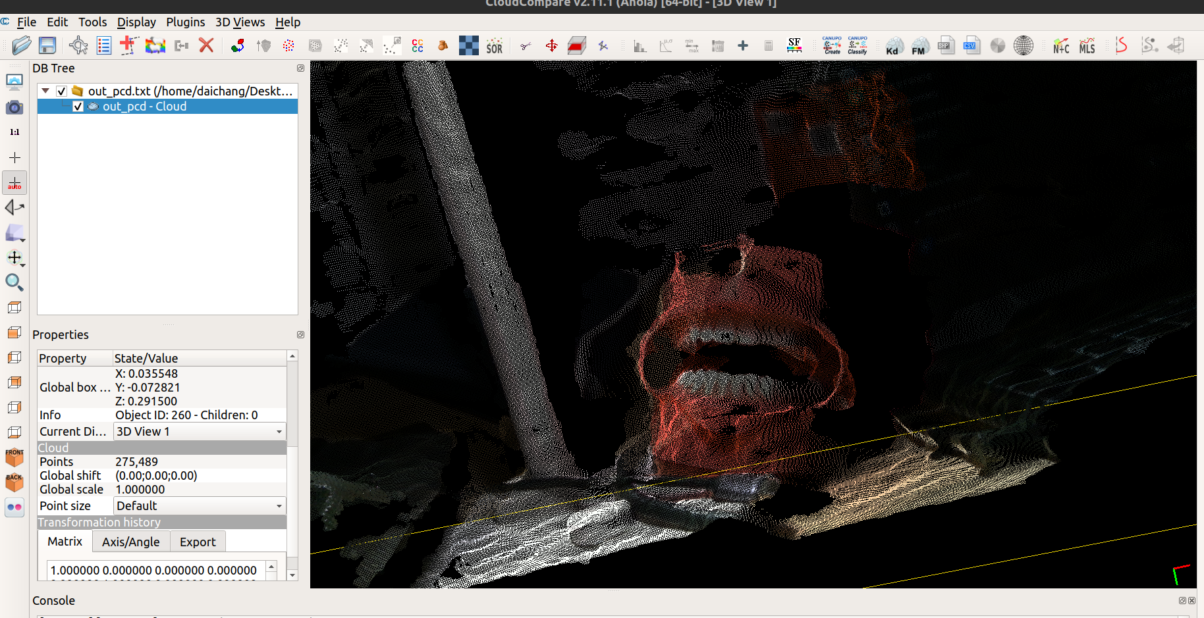Open the Point size Default dropdown
1204x618 pixels.
(x=200, y=506)
